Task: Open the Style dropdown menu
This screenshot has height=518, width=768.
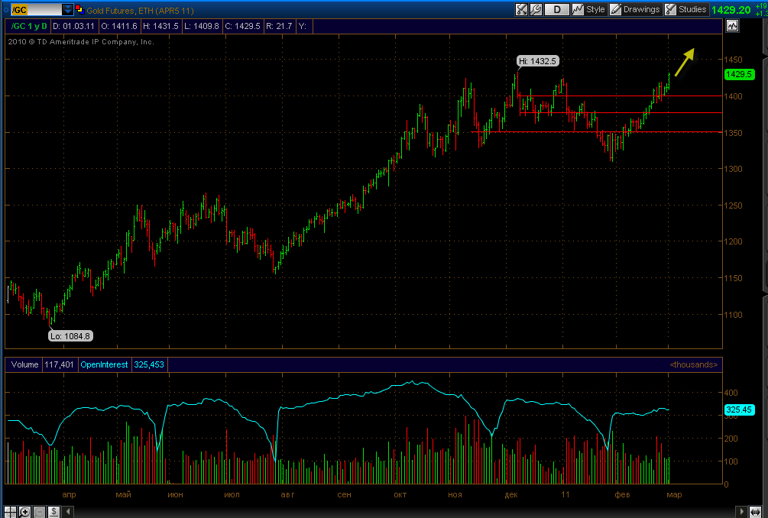Action: (589, 9)
